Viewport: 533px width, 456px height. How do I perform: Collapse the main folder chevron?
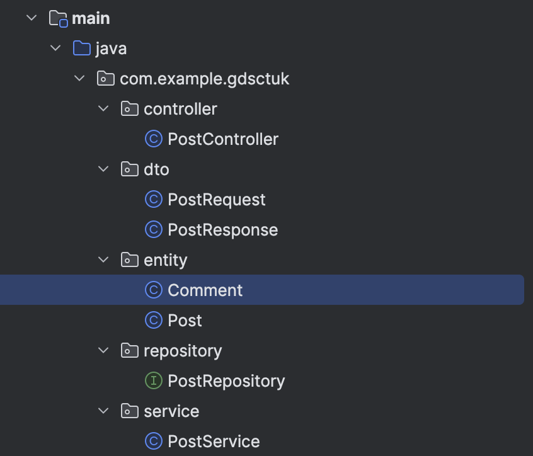(x=32, y=18)
